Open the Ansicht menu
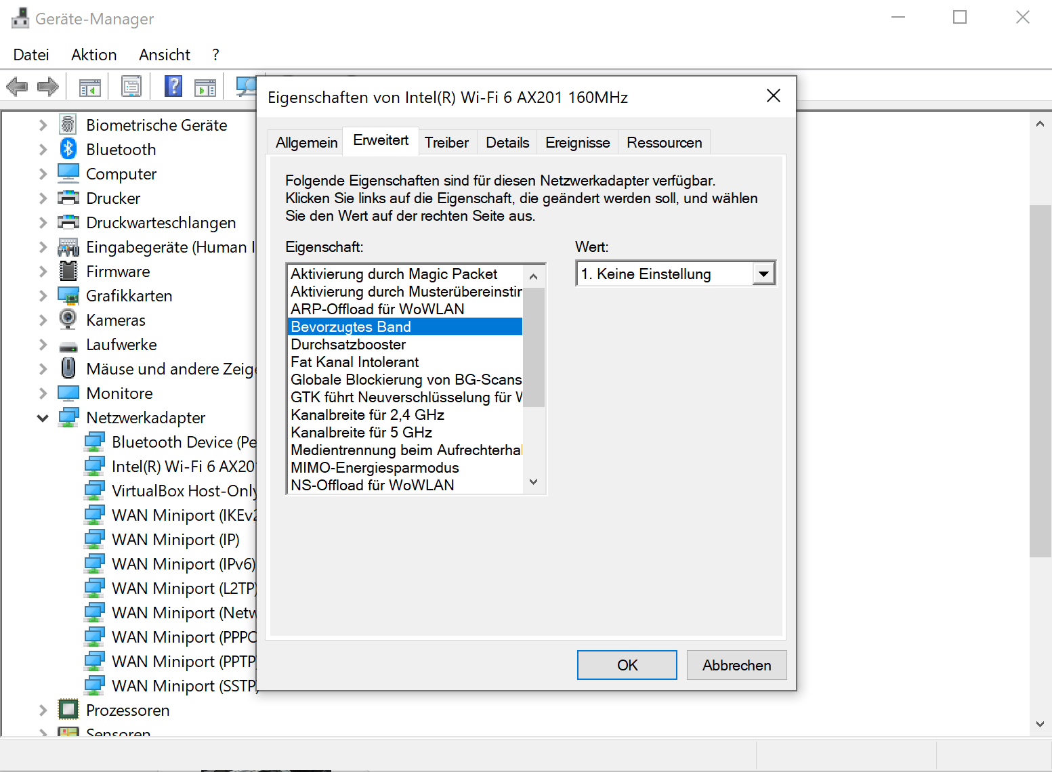 click(165, 55)
